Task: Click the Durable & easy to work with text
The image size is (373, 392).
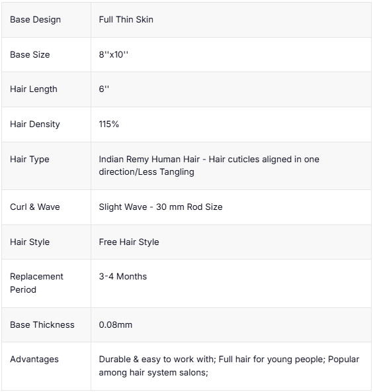Action: [157, 360]
